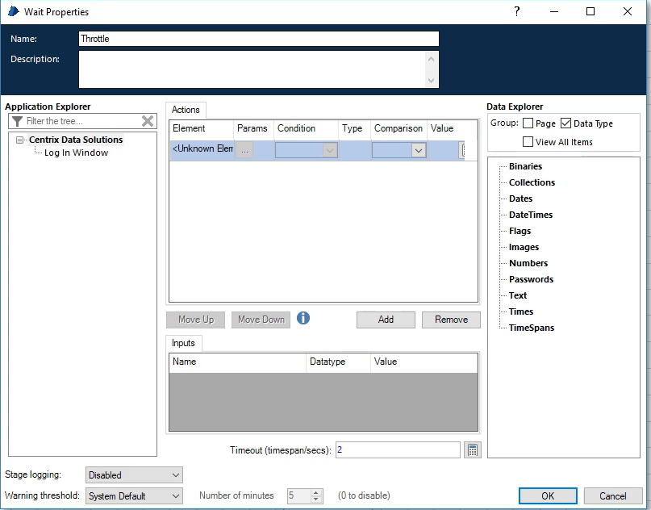Image resolution: width=651 pixels, height=510 pixels.
Task: Click the Move Up button
Action: point(195,320)
